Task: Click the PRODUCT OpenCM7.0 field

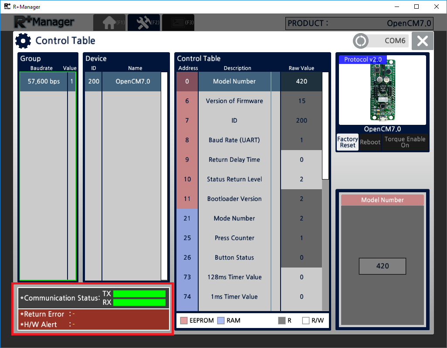Action: tap(359, 23)
